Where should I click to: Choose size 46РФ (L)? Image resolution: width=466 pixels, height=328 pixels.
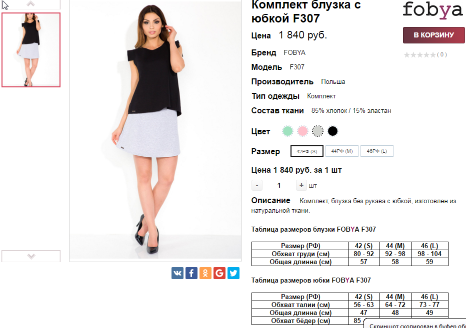pyautogui.click(x=376, y=151)
